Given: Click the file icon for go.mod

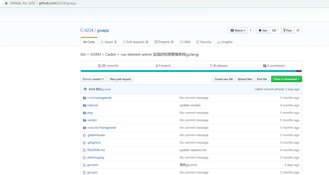Looking at the screenshot, I should coord(85,165).
